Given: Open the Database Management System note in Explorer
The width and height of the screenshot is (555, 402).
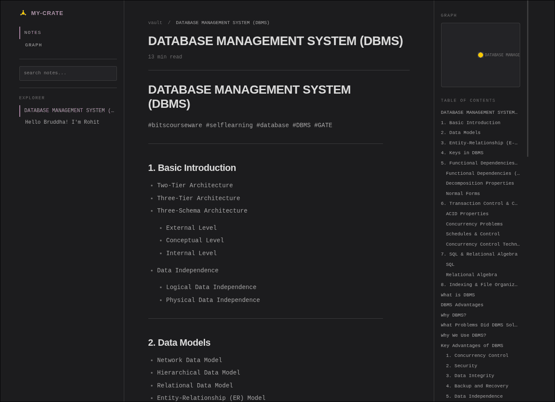Looking at the screenshot, I should [69, 111].
